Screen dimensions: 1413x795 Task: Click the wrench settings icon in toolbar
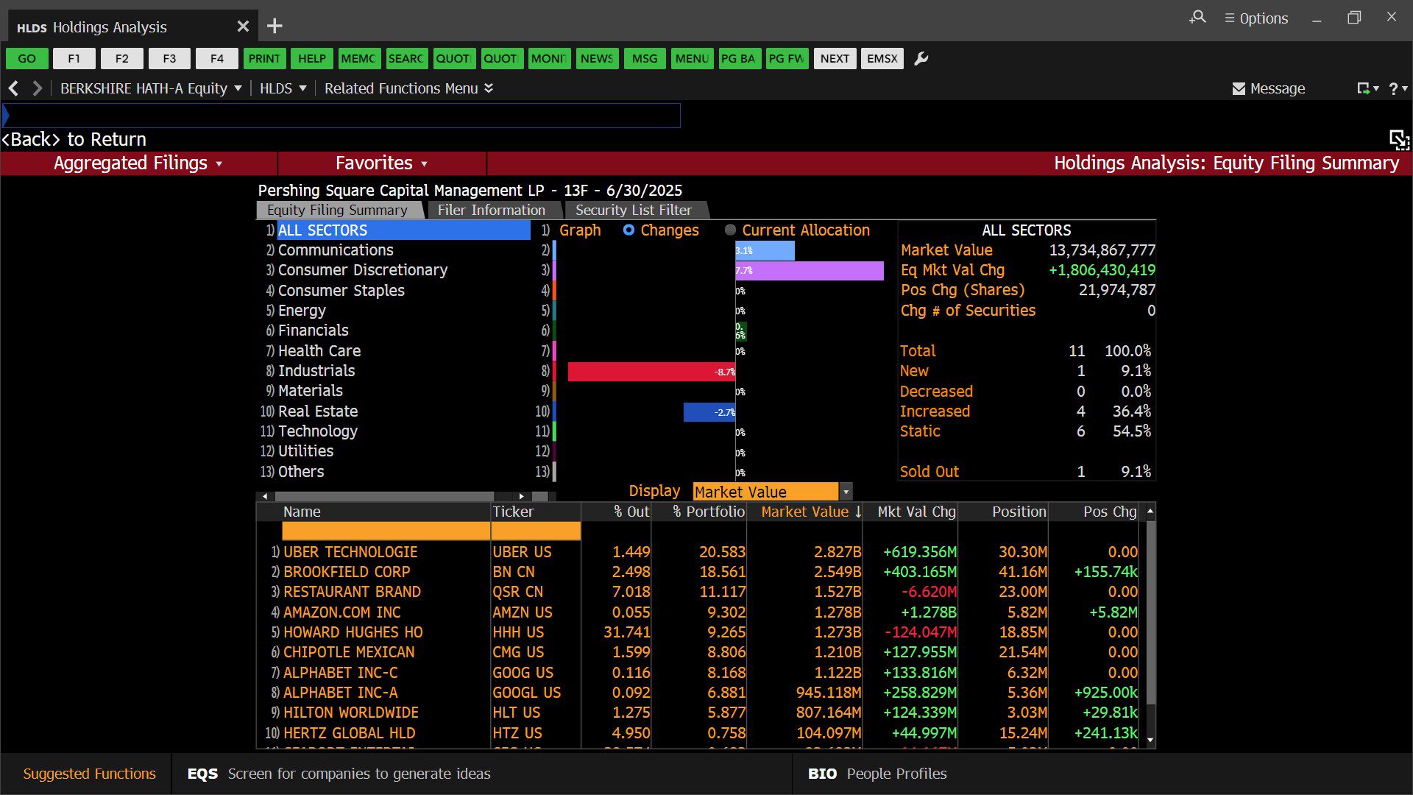921,59
